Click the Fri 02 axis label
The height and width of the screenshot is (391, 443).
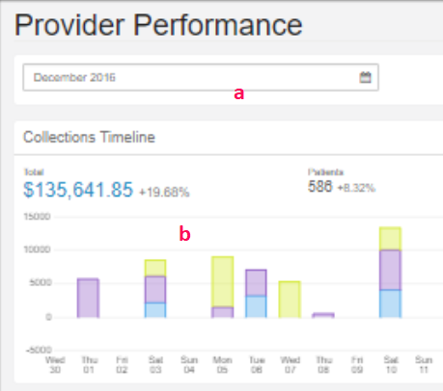122,365
